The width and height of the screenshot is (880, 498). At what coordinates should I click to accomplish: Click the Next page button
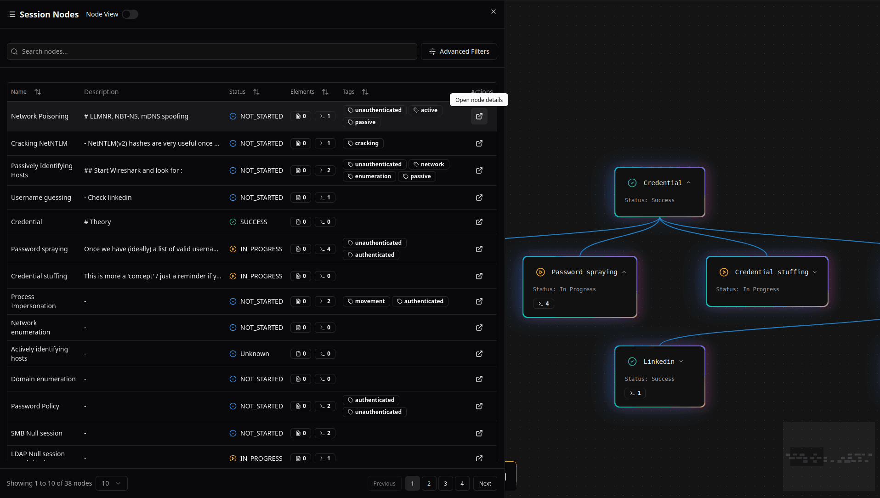(x=485, y=483)
